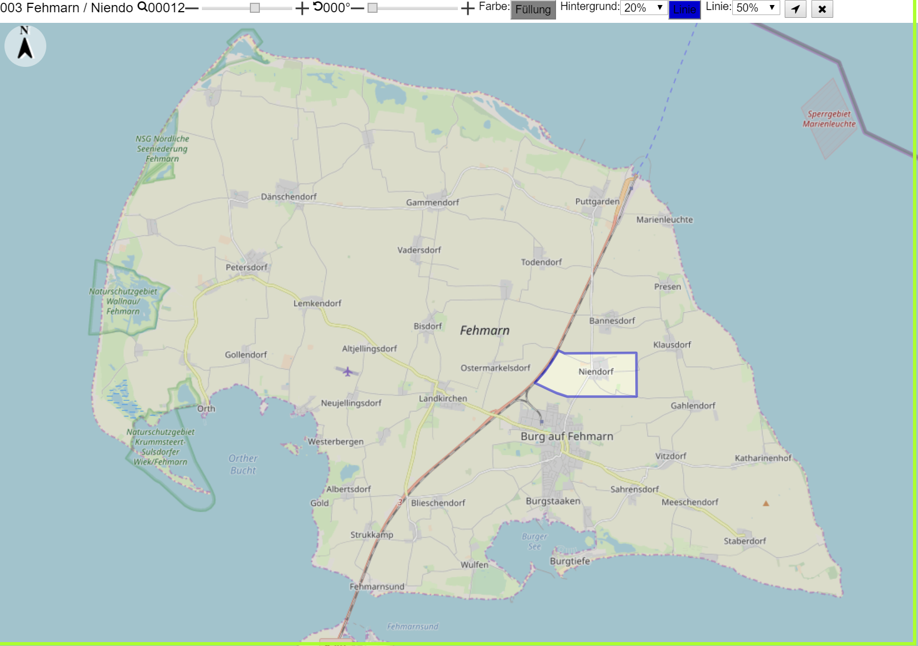
Task: Click the blue Linie color button
Action: pos(684,9)
